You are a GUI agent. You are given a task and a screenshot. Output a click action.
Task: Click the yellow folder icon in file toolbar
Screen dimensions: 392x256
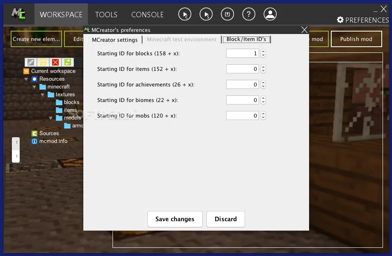click(x=43, y=62)
